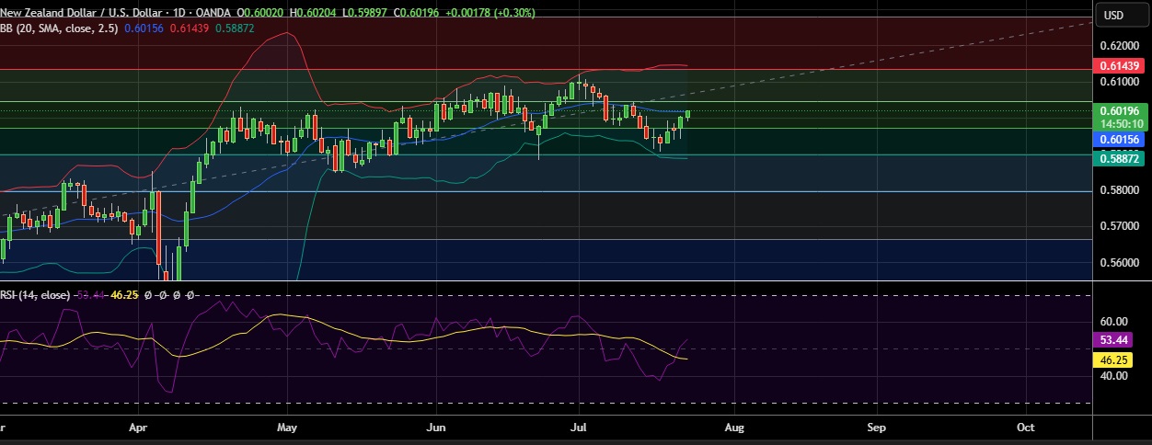This screenshot has height=445, width=1152.
Task: Click the purple 53.44 RSI axis label
Action: (1114, 340)
